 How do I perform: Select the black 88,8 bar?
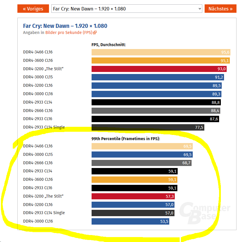pyautogui.click(x=156, y=102)
